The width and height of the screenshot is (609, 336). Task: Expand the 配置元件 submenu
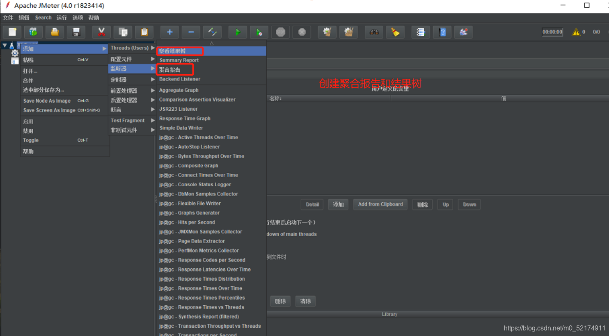(x=133, y=59)
